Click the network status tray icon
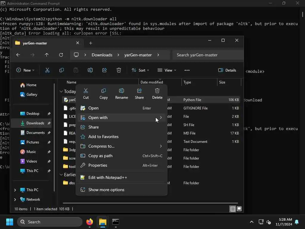This screenshot has height=229, width=305. click(x=261, y=222)
